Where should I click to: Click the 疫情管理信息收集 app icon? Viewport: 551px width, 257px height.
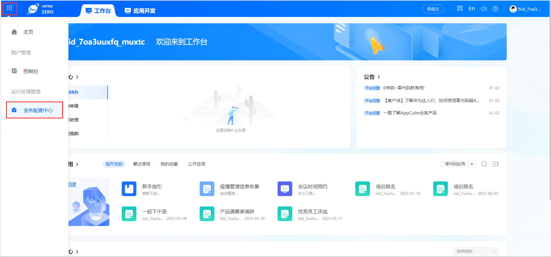(207, 189)
